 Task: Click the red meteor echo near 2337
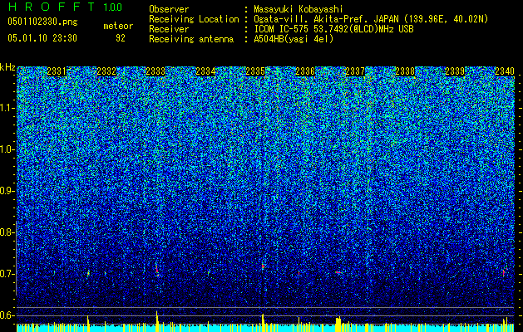point(338,272)
